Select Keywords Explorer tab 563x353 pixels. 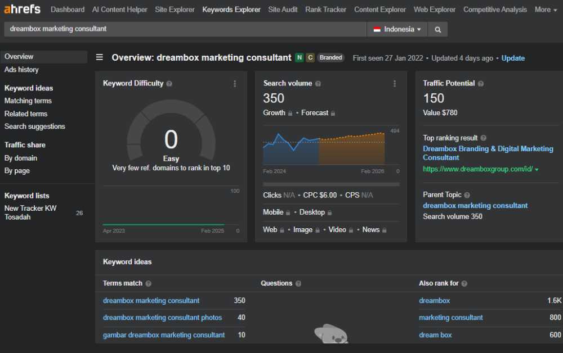[x=231, y=10]
